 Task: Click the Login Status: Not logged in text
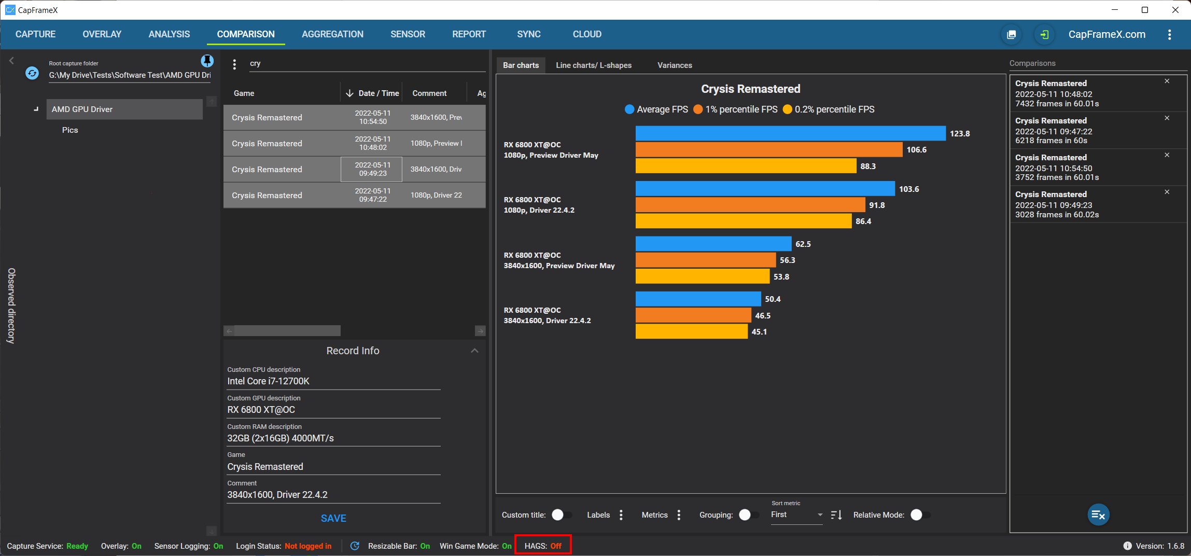coord(284,546)
